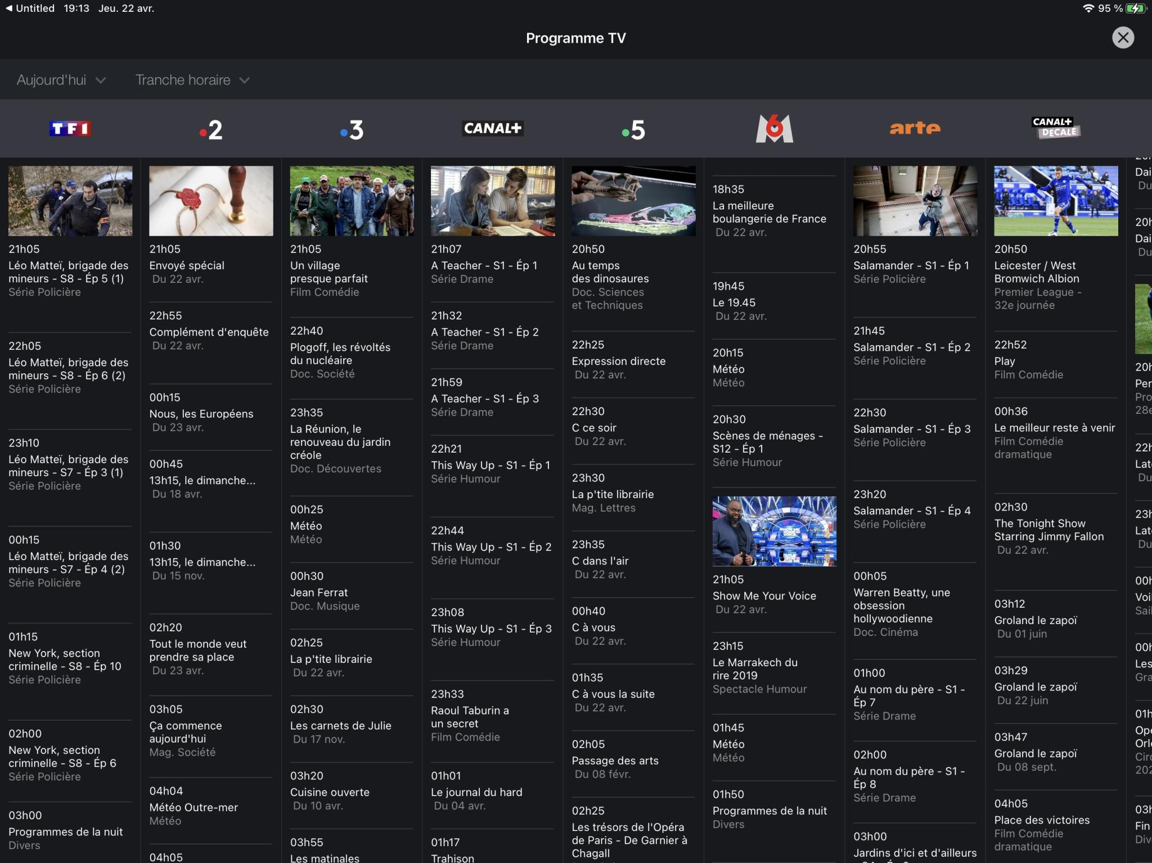Open Show Me Your Voice thumbnail
The height and width of the screenshot is (863, 1152).
[x=774, y=531]
